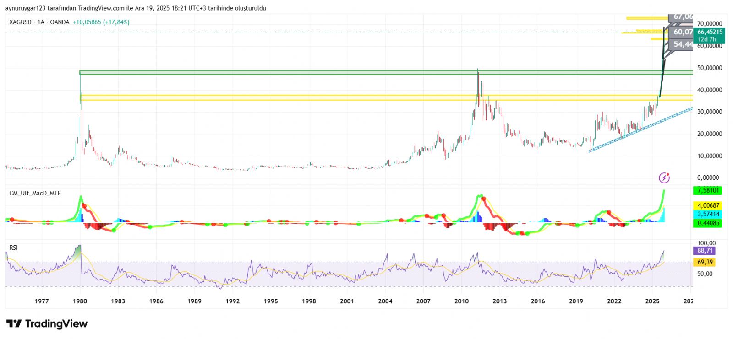This screenshot has height=339, width=733.
Task: Click the 30,00000 price axis label
Action: (x=710, y=112)
